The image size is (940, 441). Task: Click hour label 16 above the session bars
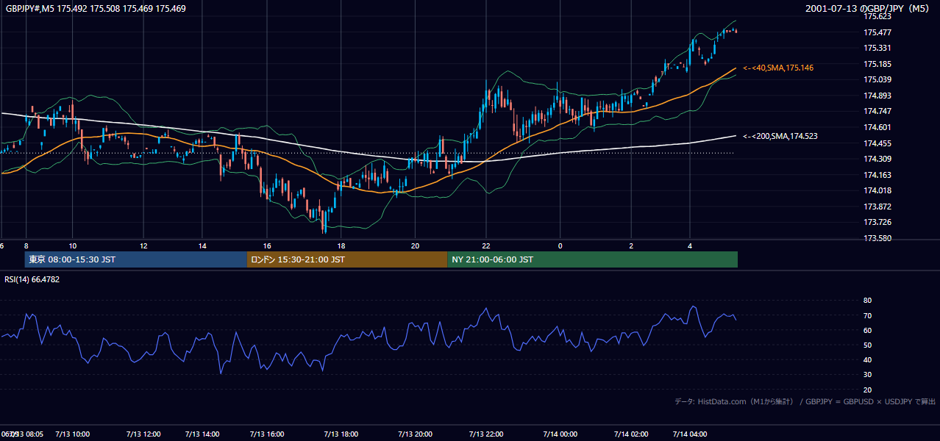(x=267, y=245)
